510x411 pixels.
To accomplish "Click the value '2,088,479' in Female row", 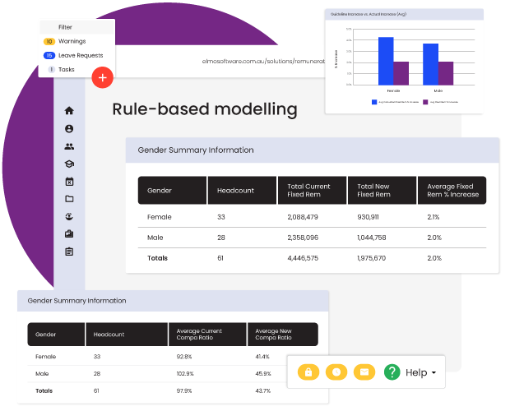I will click(x=303, y=217).
